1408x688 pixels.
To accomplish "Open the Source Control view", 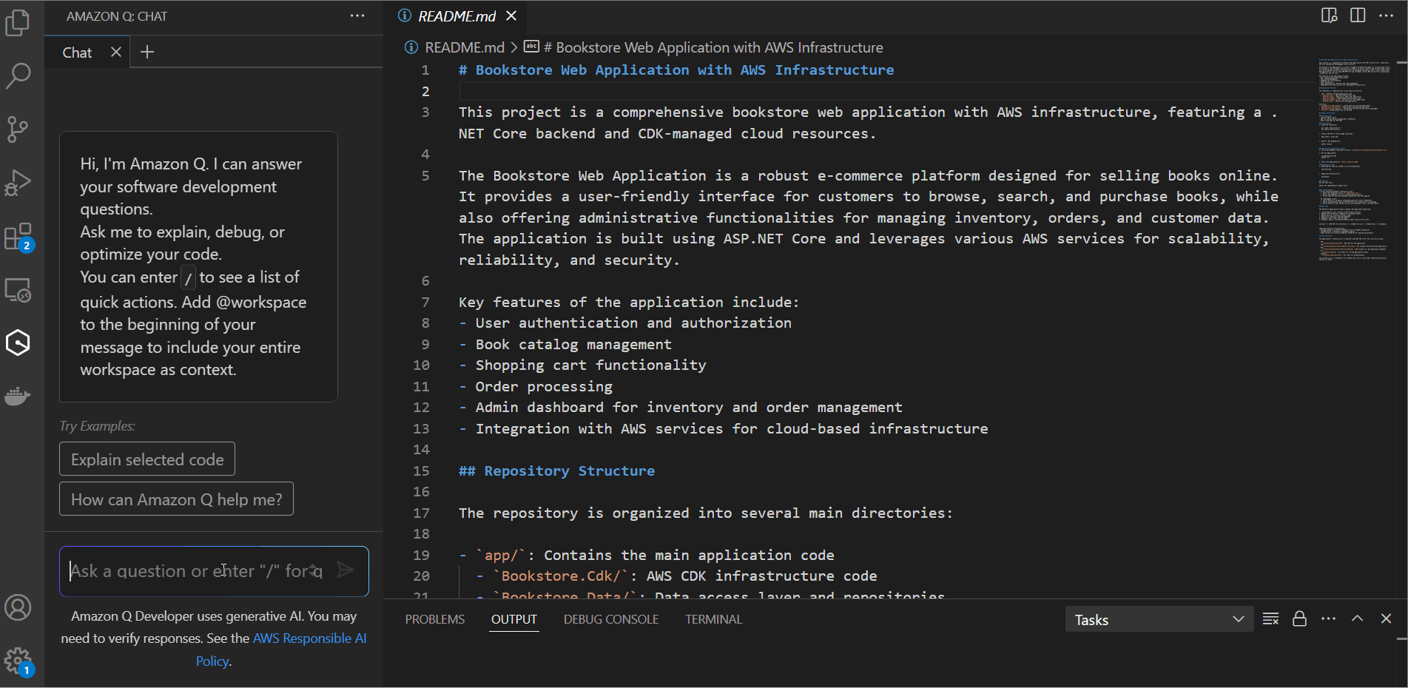I will [x=18, y=129].
